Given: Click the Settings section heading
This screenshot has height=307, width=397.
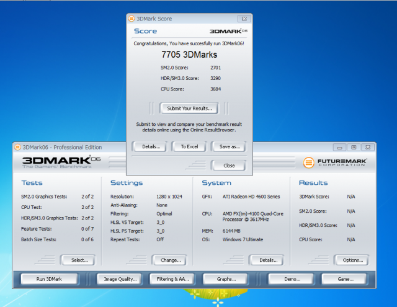Looking at the screenshot, I should [127, 183].
